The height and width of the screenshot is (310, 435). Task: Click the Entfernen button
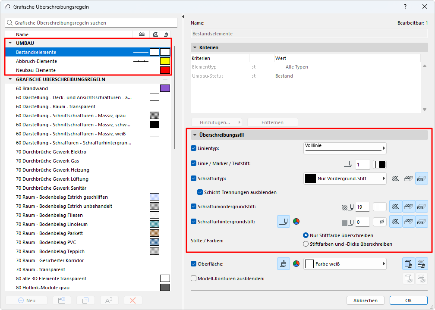pyautogui.click(x=272, y=122)
